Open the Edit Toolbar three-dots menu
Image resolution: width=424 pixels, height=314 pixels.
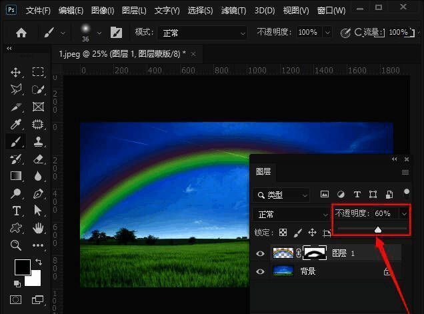click(38, 245)
